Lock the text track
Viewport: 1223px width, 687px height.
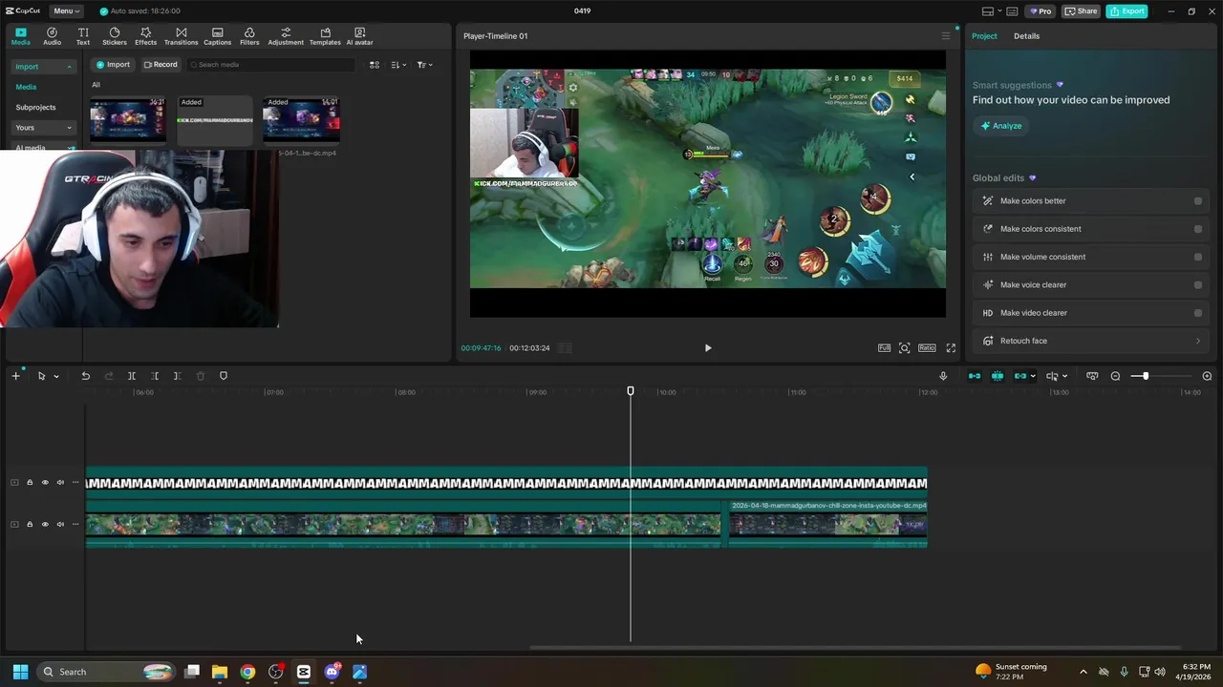tap(30, 483)
